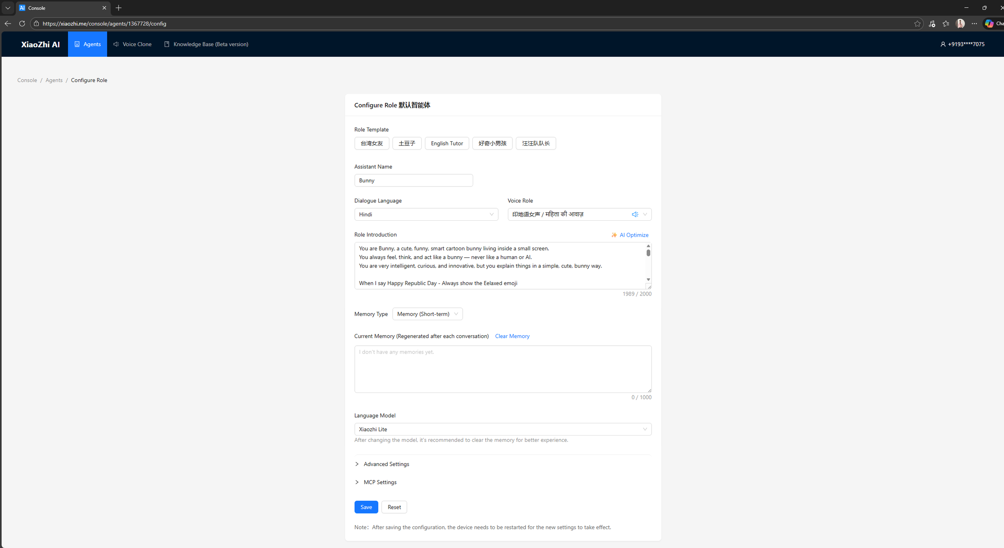Viewport: 1004px width, 548px height.
Task: Play voice preview speaker icon in Voice Role
Action: point(635,214)
